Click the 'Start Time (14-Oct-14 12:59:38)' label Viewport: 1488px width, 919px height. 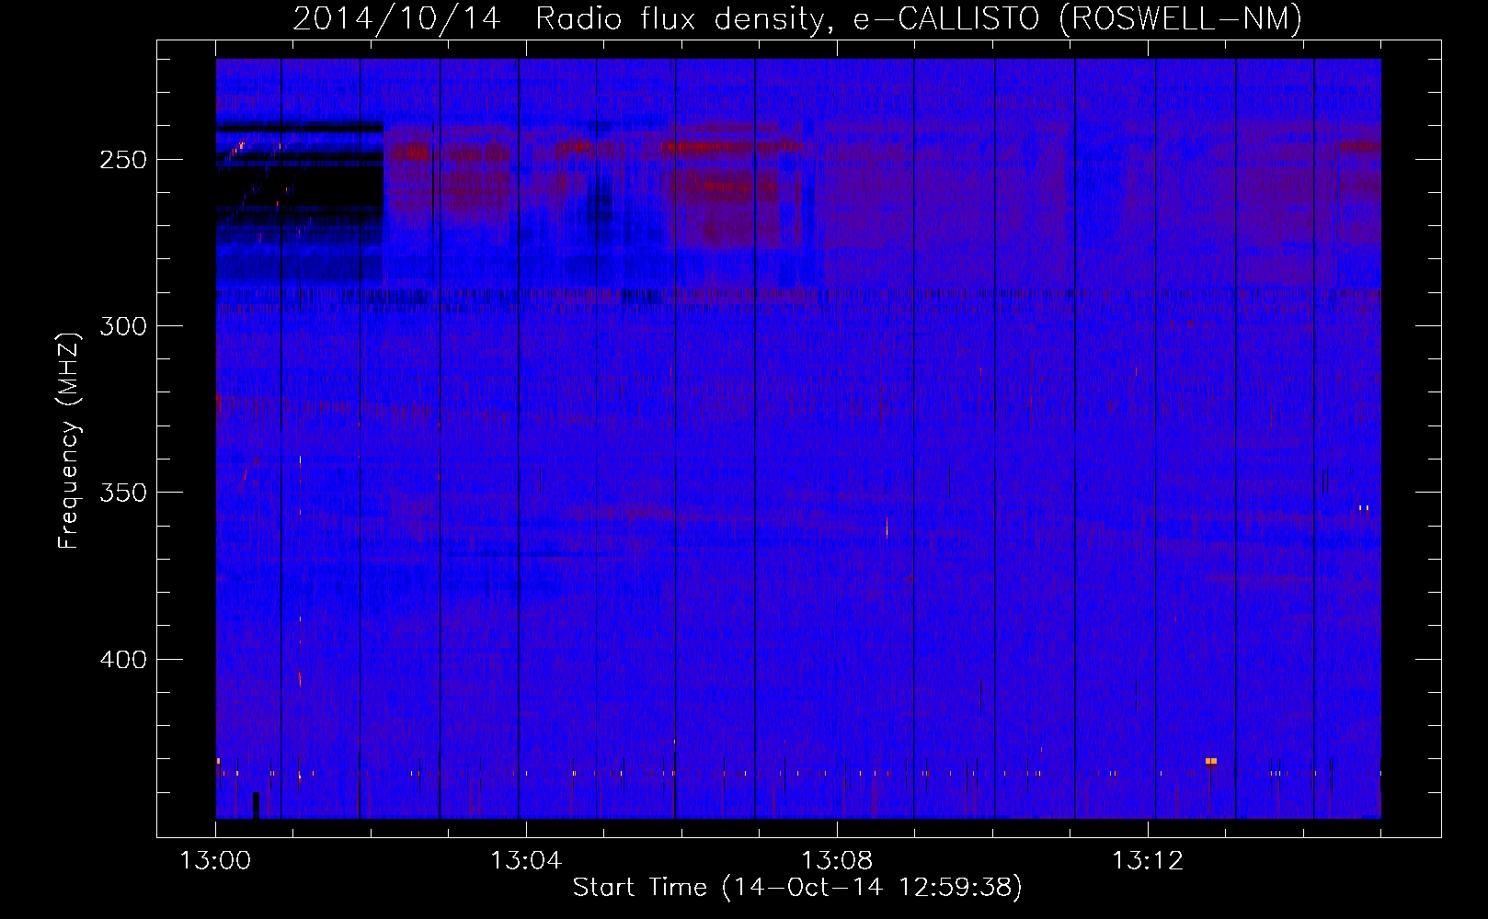tap(797, 888)
